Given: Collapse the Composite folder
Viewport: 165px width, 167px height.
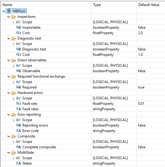Looking at the screenshot, I should [x=9, y=136].
